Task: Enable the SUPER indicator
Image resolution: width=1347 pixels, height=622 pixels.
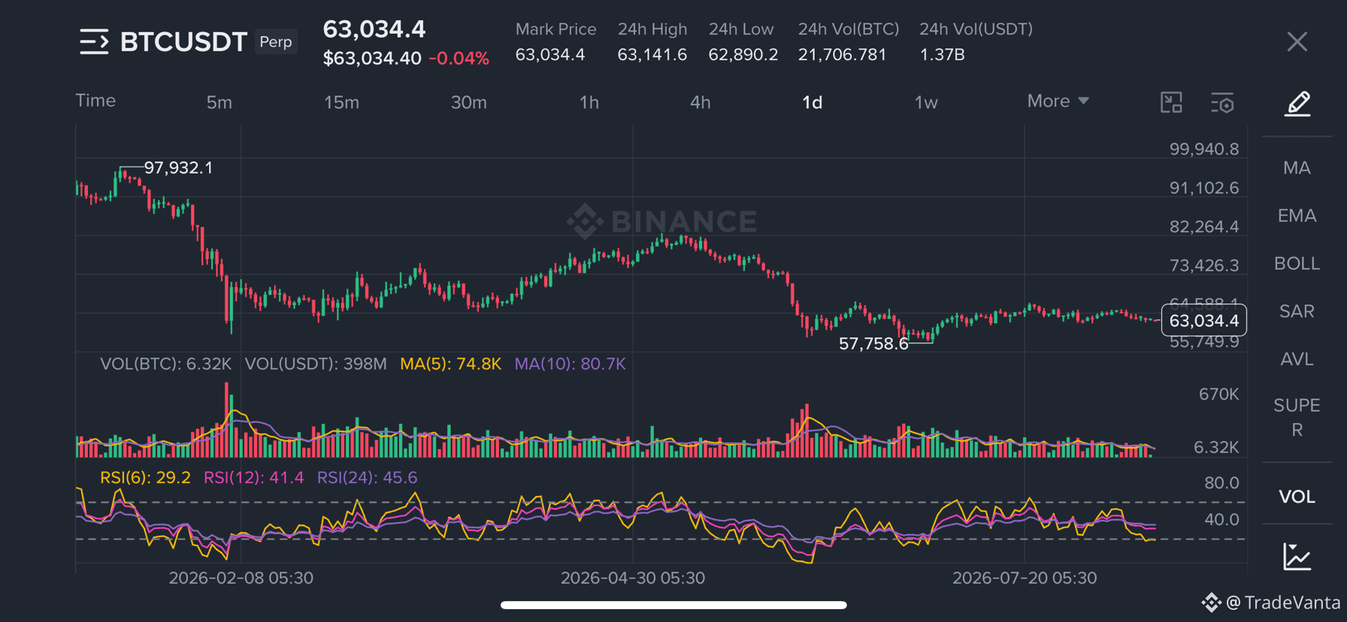Action: (1297, 418)
